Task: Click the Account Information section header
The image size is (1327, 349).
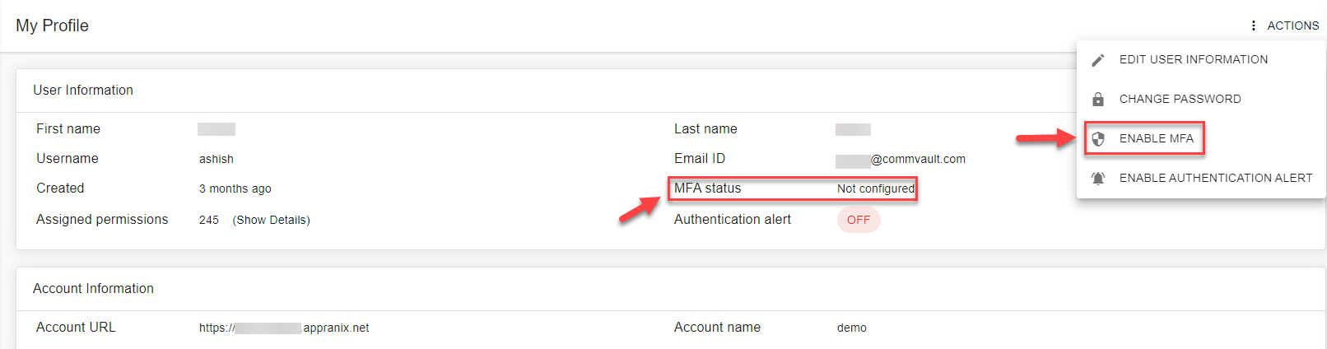Action: coord(93,288)
